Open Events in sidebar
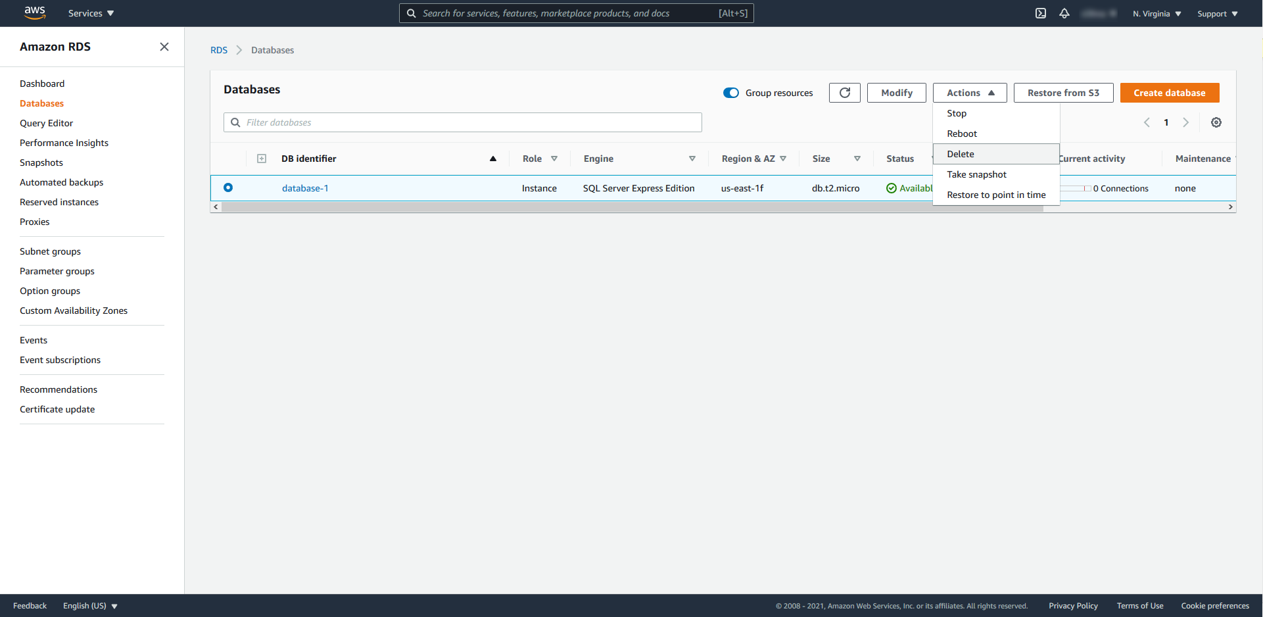 point(34,340)
